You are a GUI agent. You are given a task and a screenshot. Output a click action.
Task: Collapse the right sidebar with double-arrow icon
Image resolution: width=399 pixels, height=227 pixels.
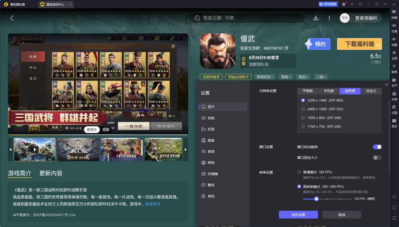tap(394, 4)
